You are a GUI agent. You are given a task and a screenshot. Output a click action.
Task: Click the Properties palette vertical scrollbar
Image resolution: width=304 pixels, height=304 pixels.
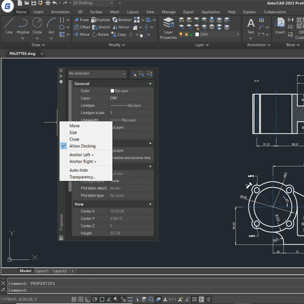point(70,136)
